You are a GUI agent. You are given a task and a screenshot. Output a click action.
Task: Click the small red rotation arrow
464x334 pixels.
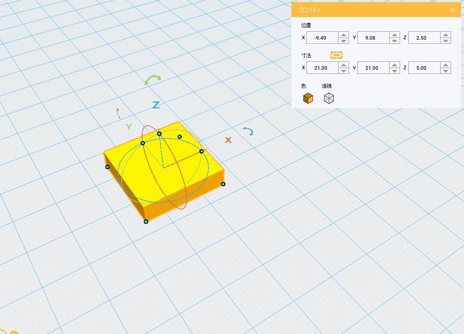(118, 114)
